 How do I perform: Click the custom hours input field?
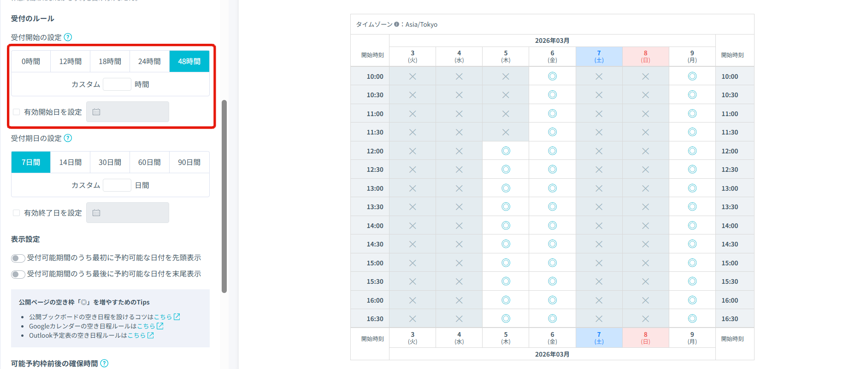(x=117, y=84)
